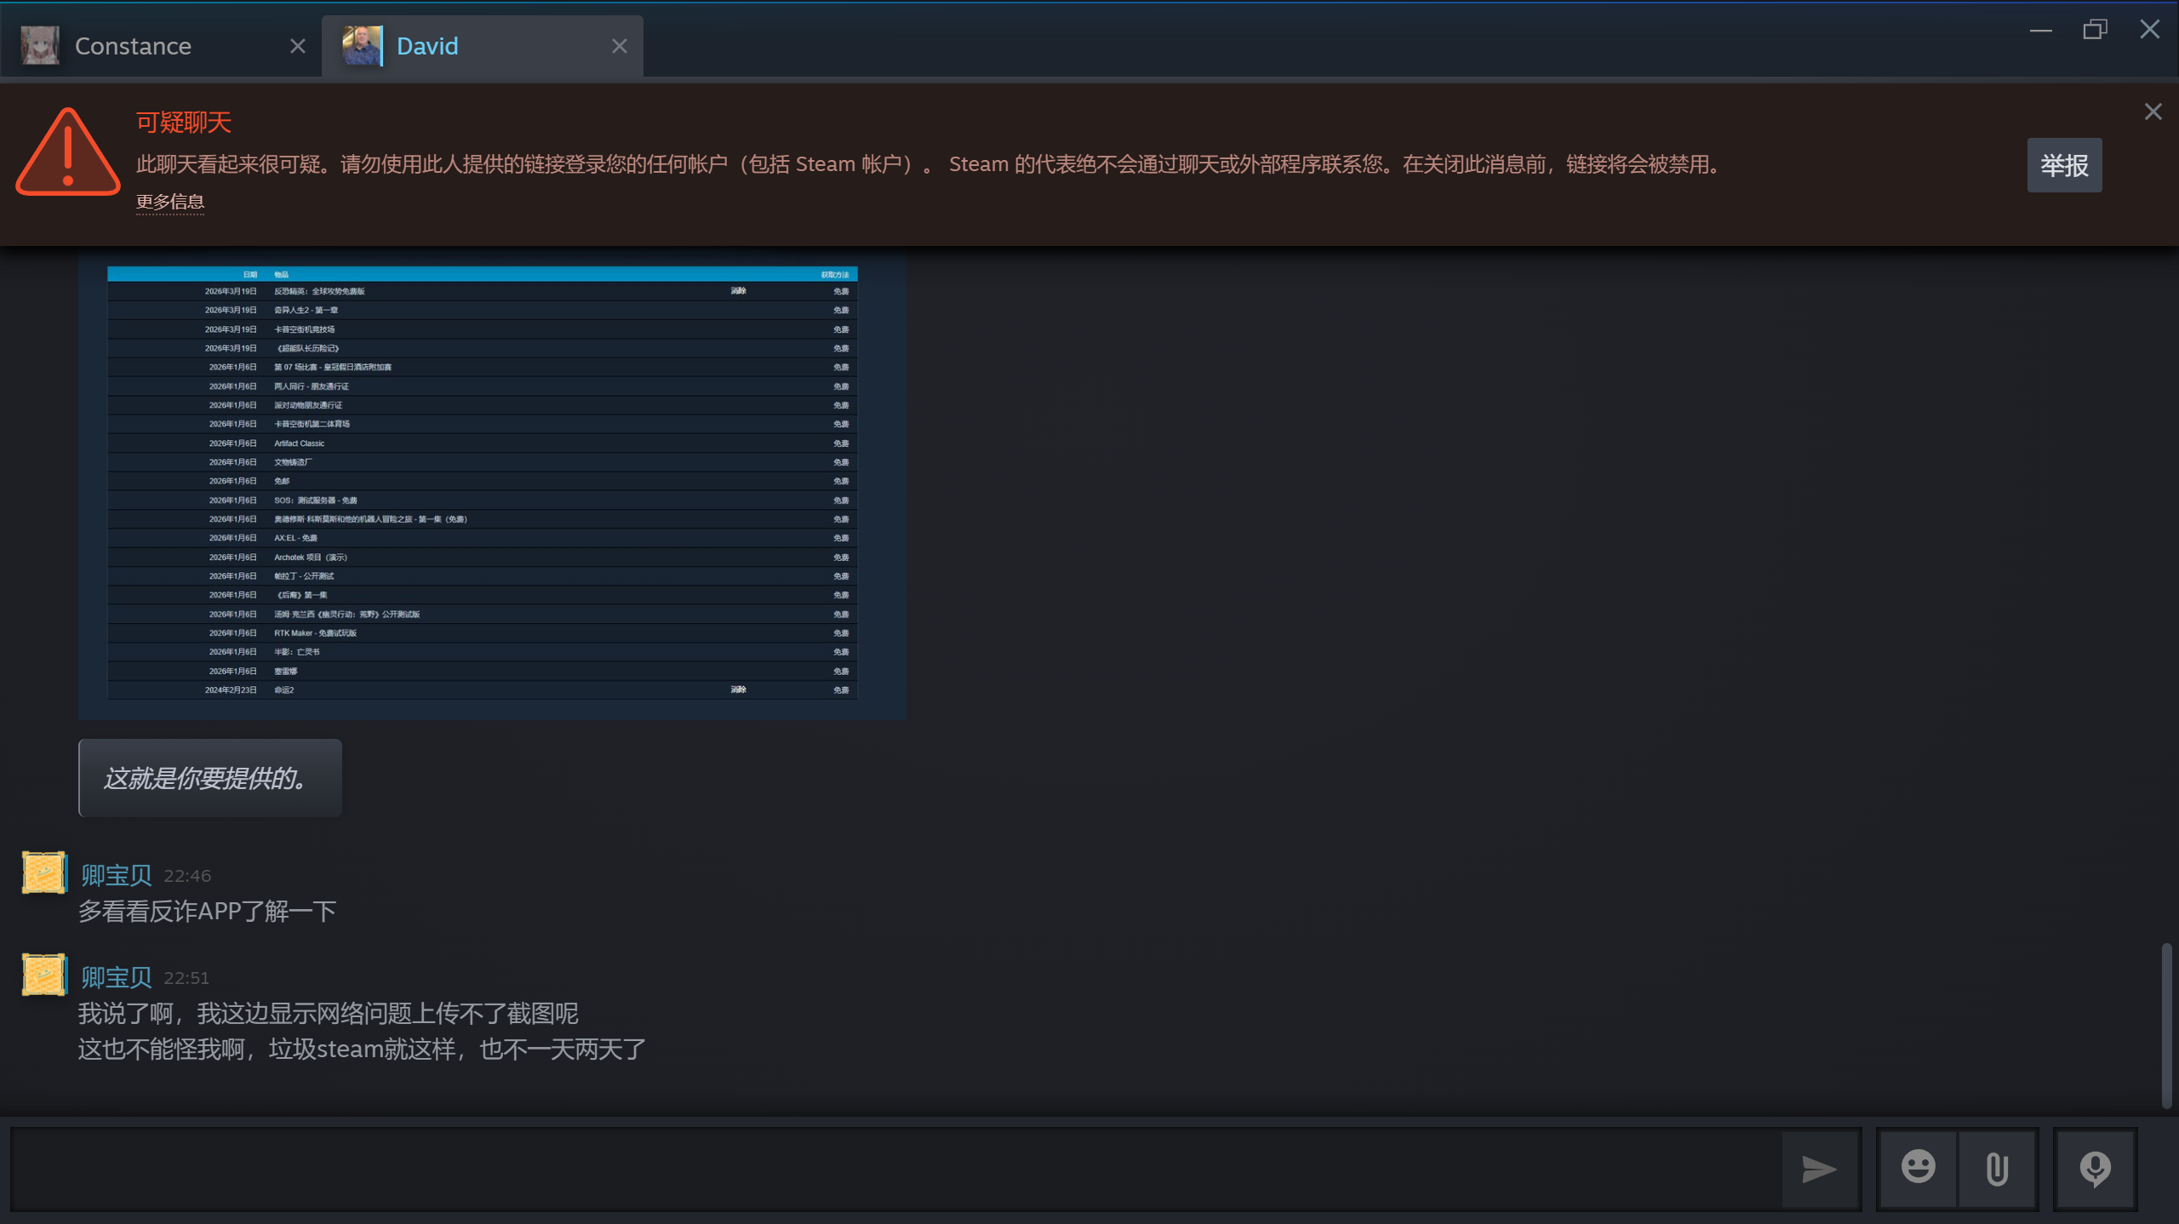Close the David chat tab

(x=619, y=46)
